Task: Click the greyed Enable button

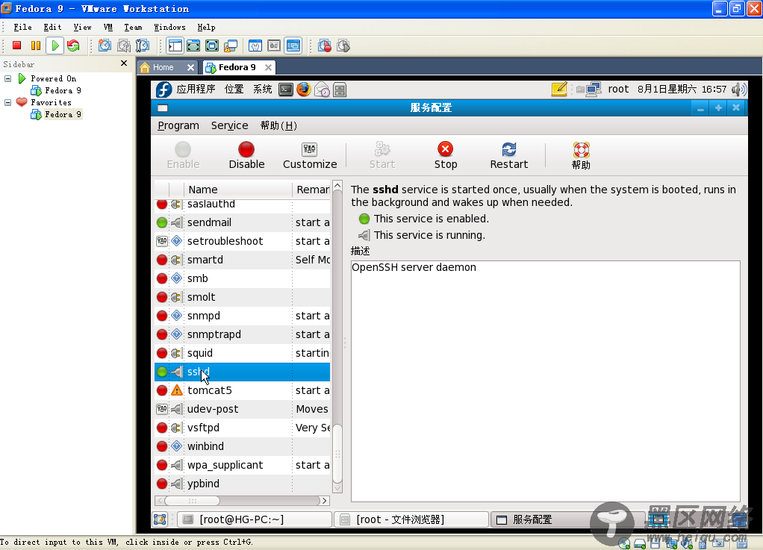Action: (x=183, y=155)
